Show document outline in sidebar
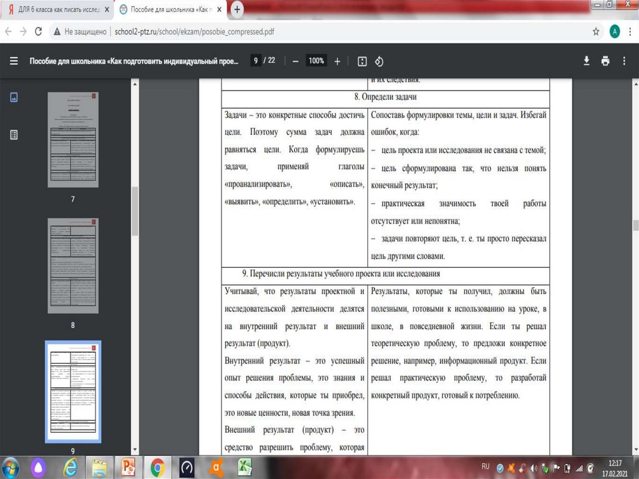This screenshot has width=639, height=479. tap(14, 134)
